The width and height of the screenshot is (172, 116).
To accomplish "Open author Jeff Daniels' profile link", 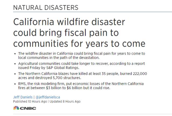I will pyautogui.click(x=23, y=97).
